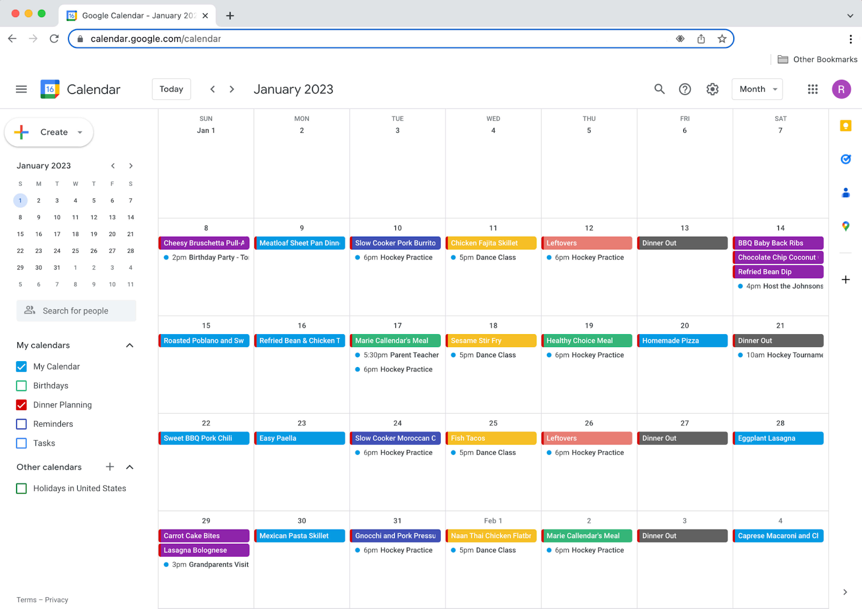Open the Month view dropdown

(x=756, y=89)
